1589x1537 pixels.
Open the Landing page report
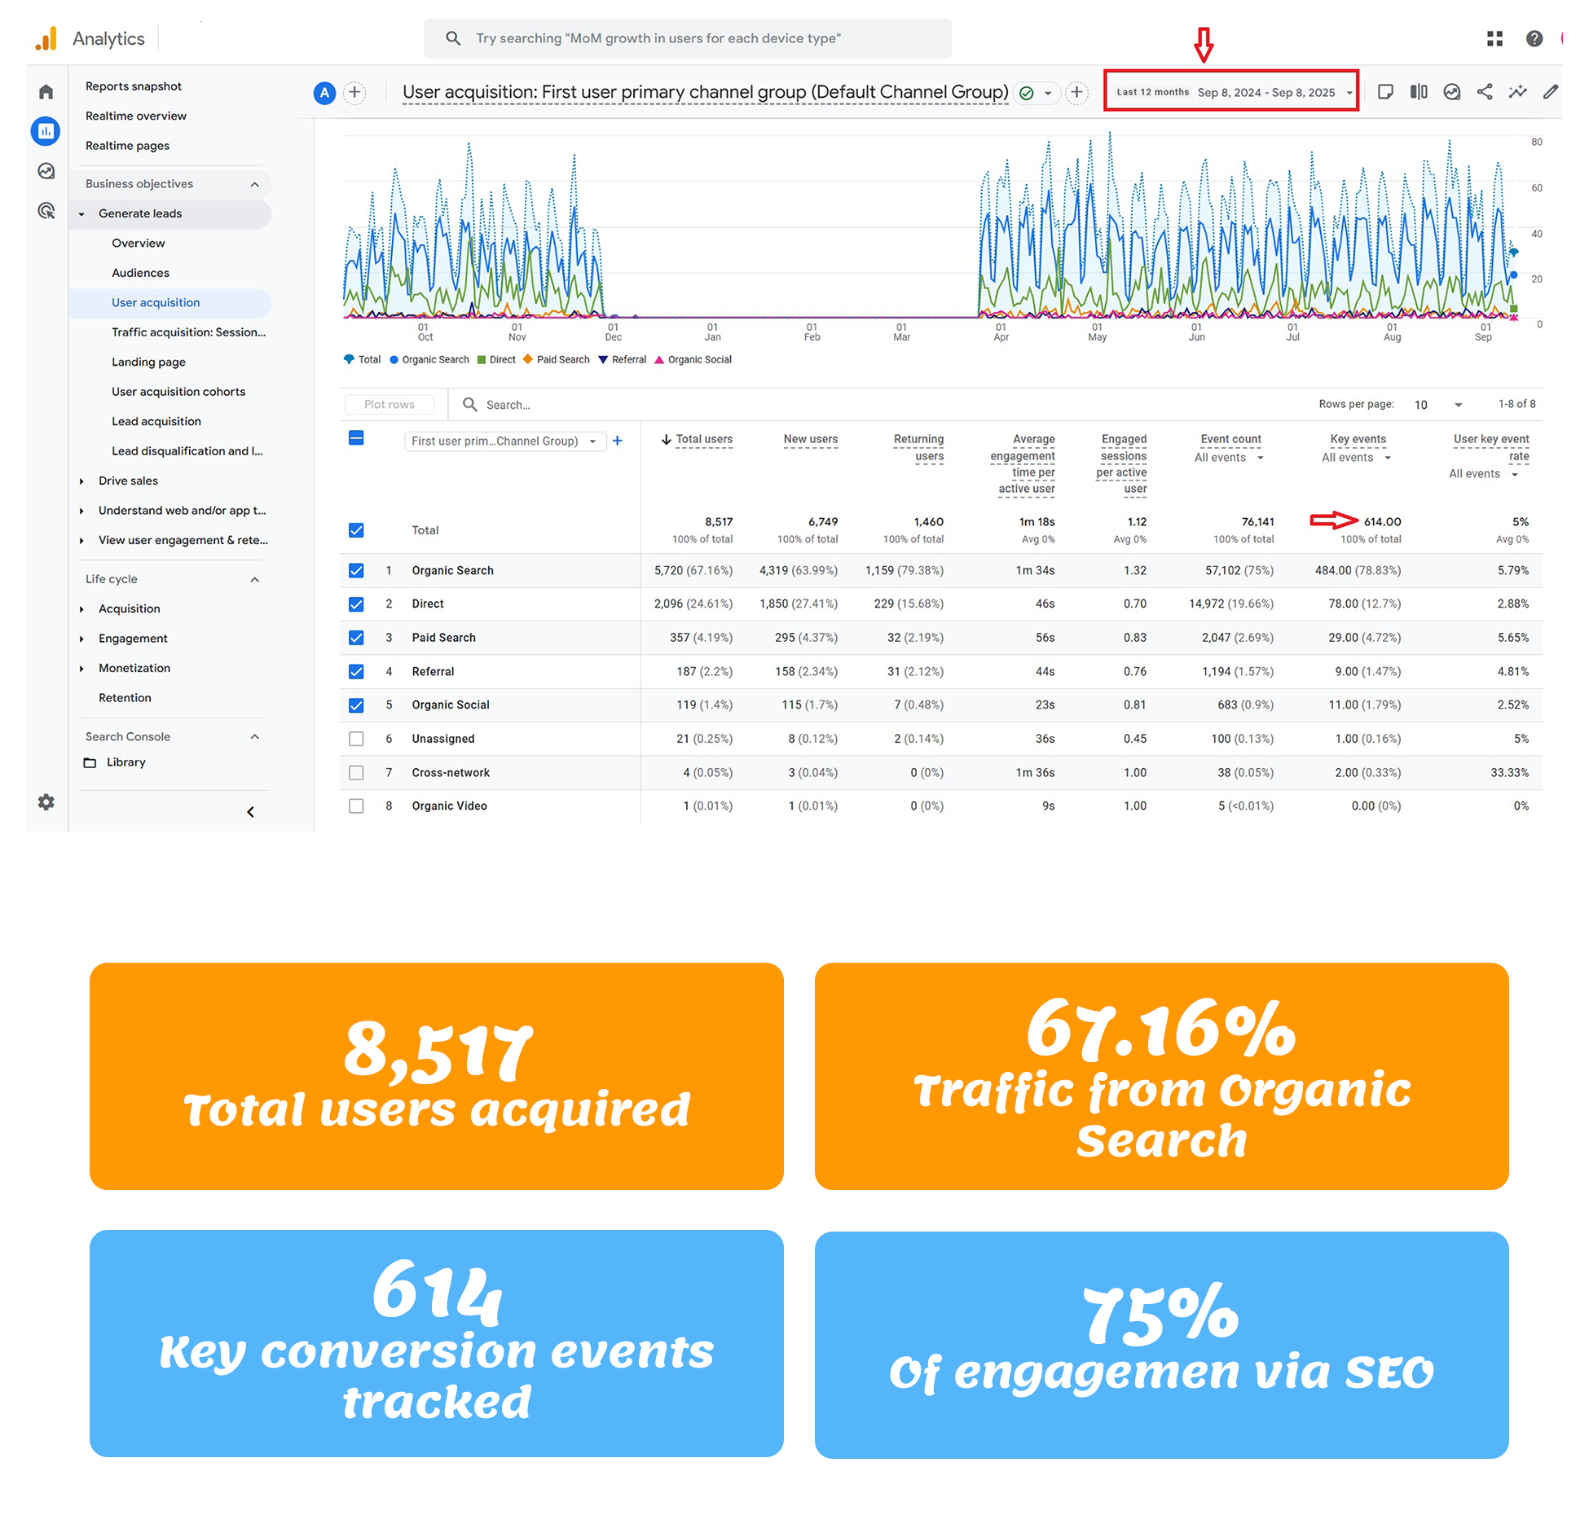pyautogui.click(x=148, y=362)
